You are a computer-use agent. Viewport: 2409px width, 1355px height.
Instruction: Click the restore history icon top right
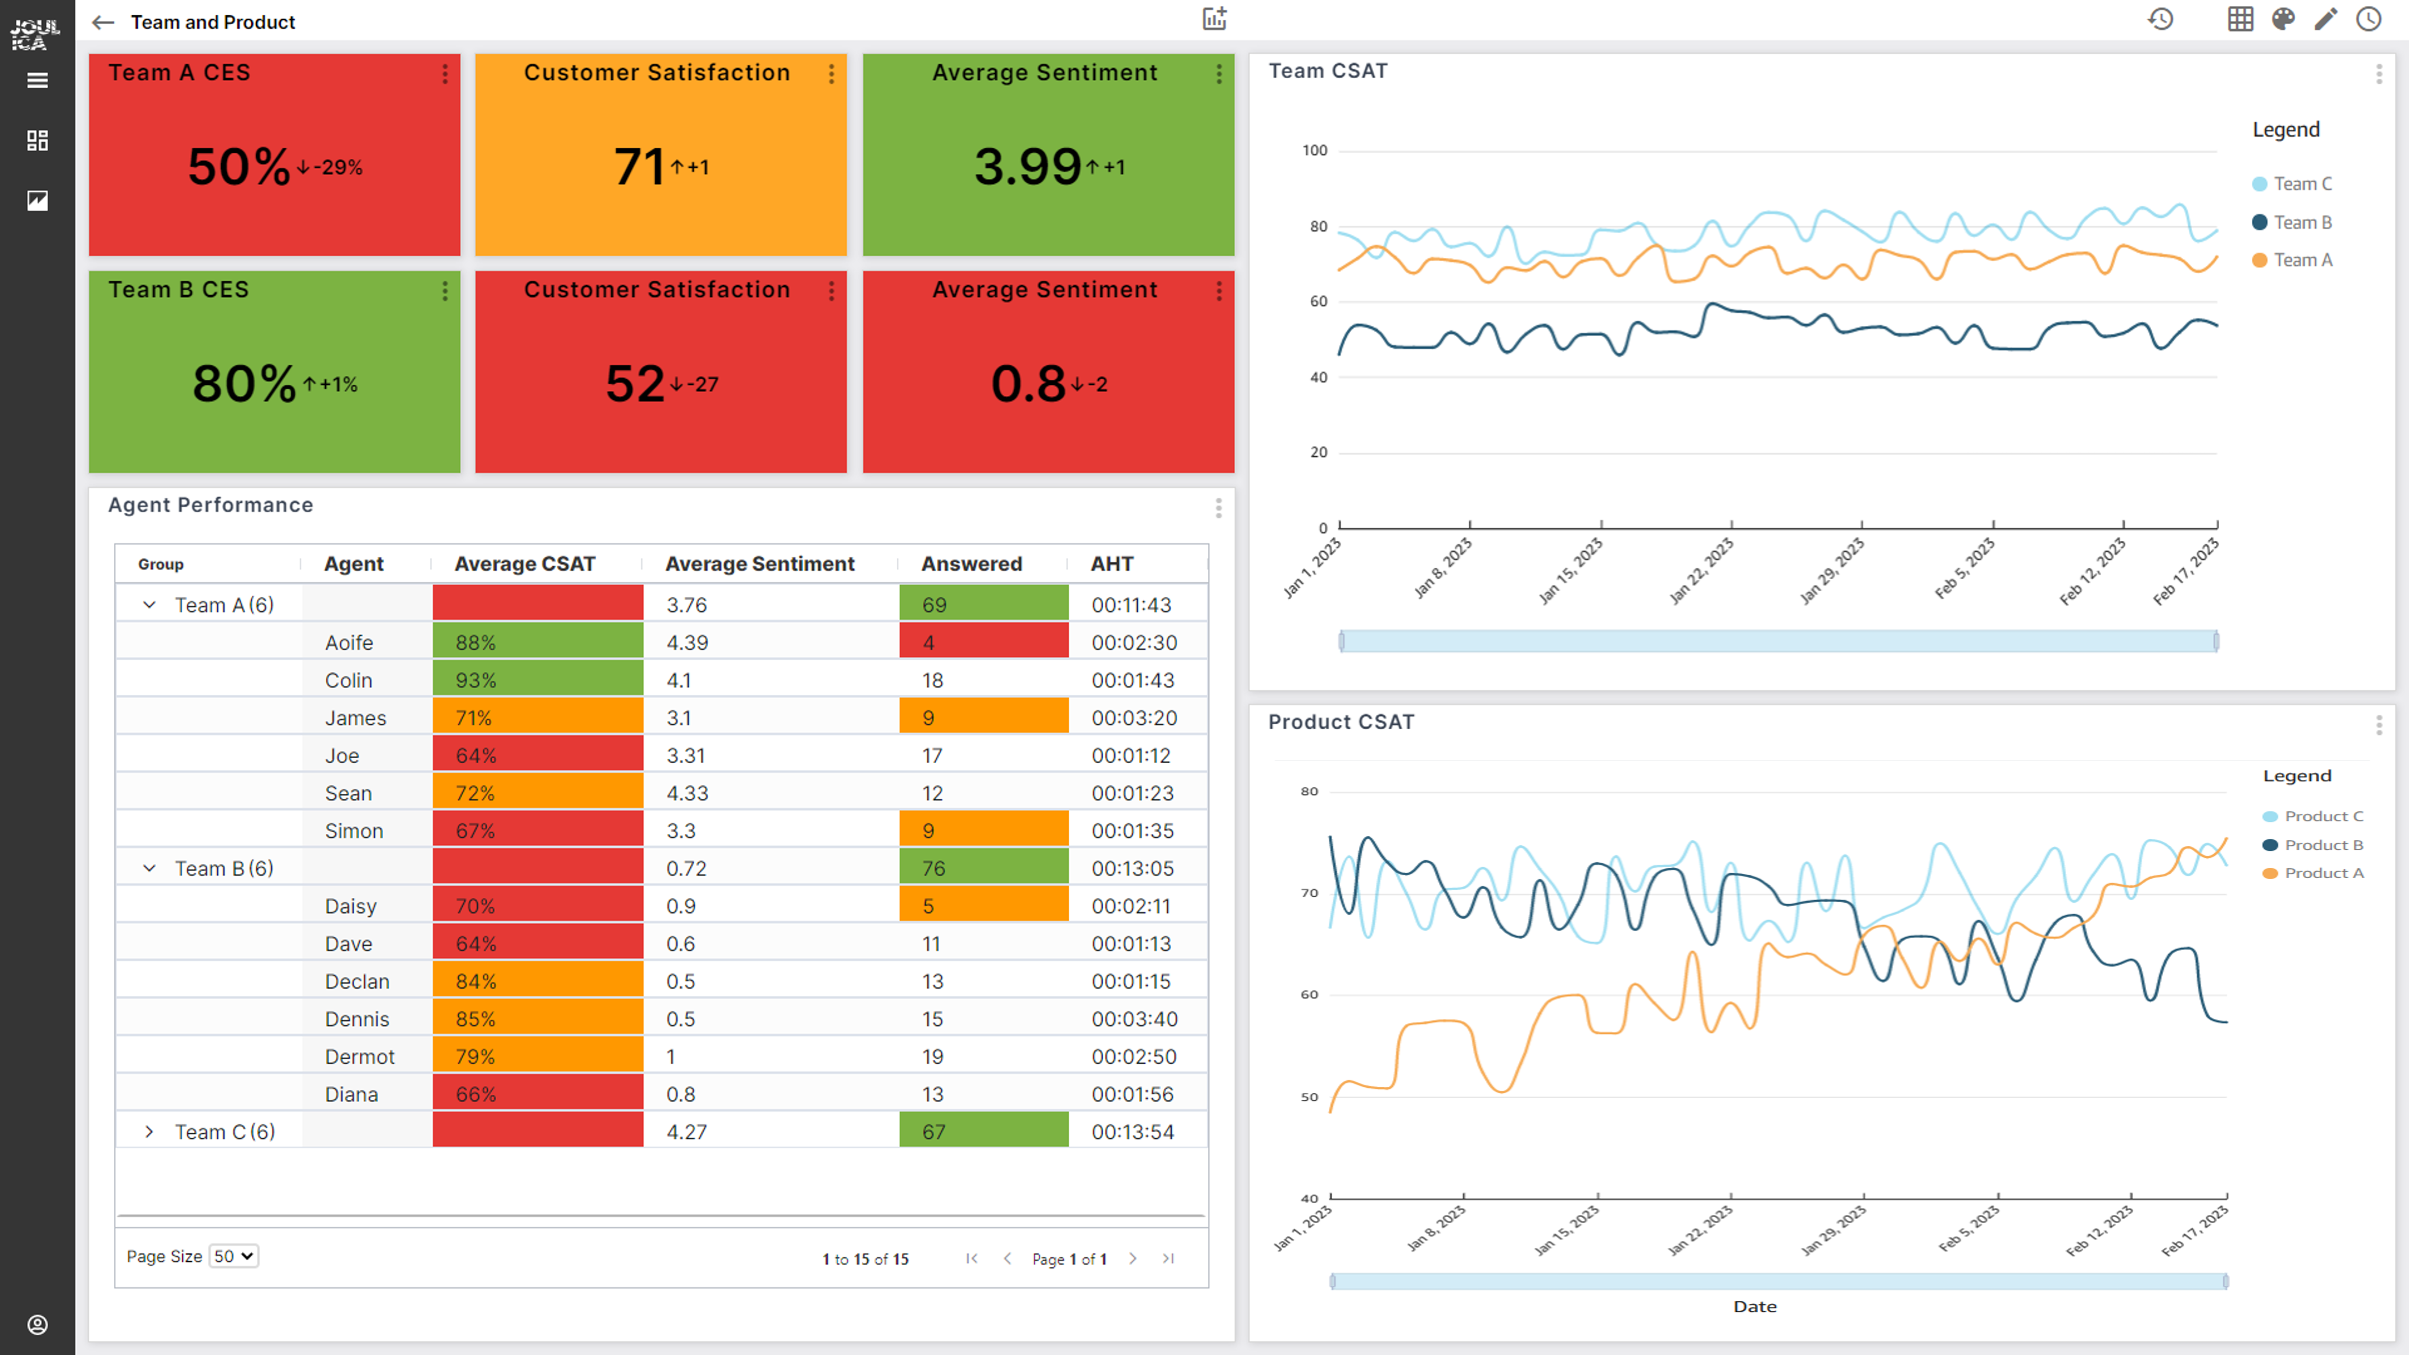click(x=2161, y=19)
